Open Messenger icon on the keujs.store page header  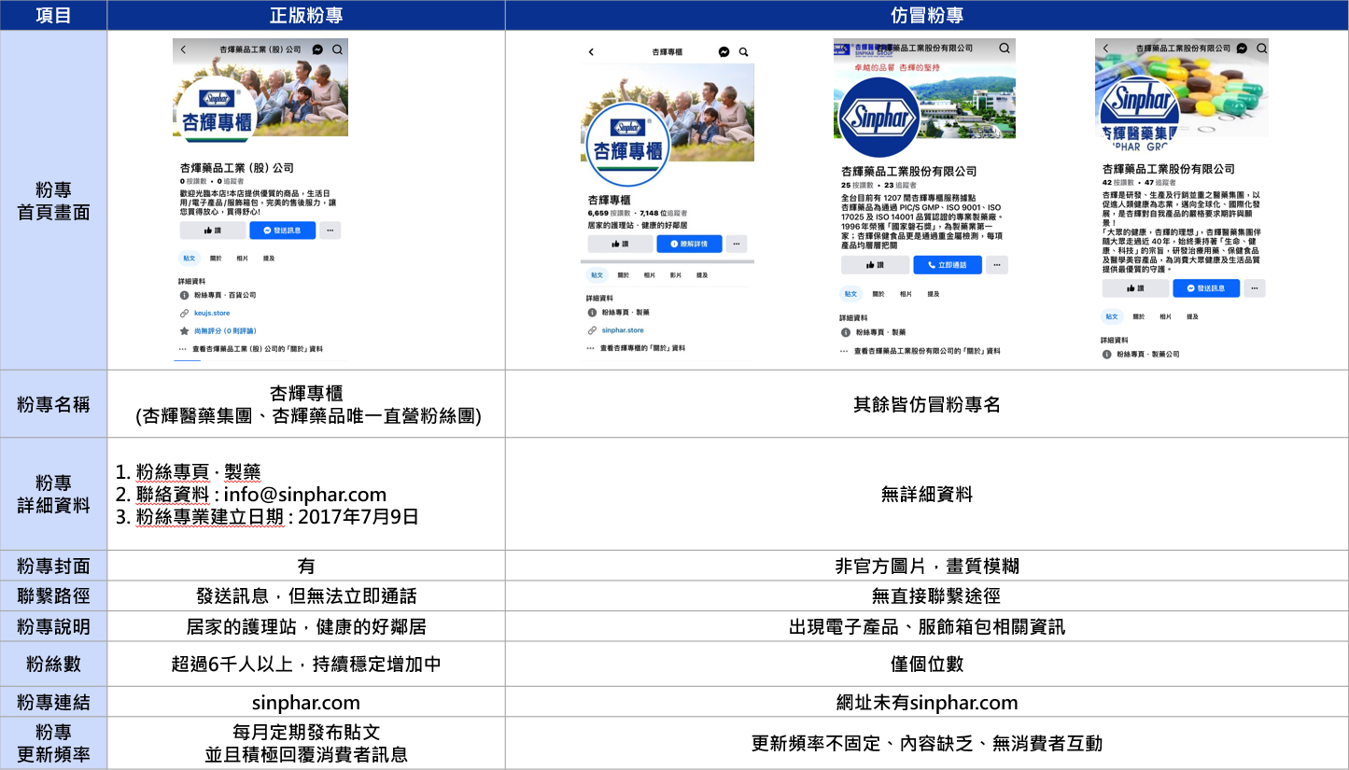click(318, 49)
